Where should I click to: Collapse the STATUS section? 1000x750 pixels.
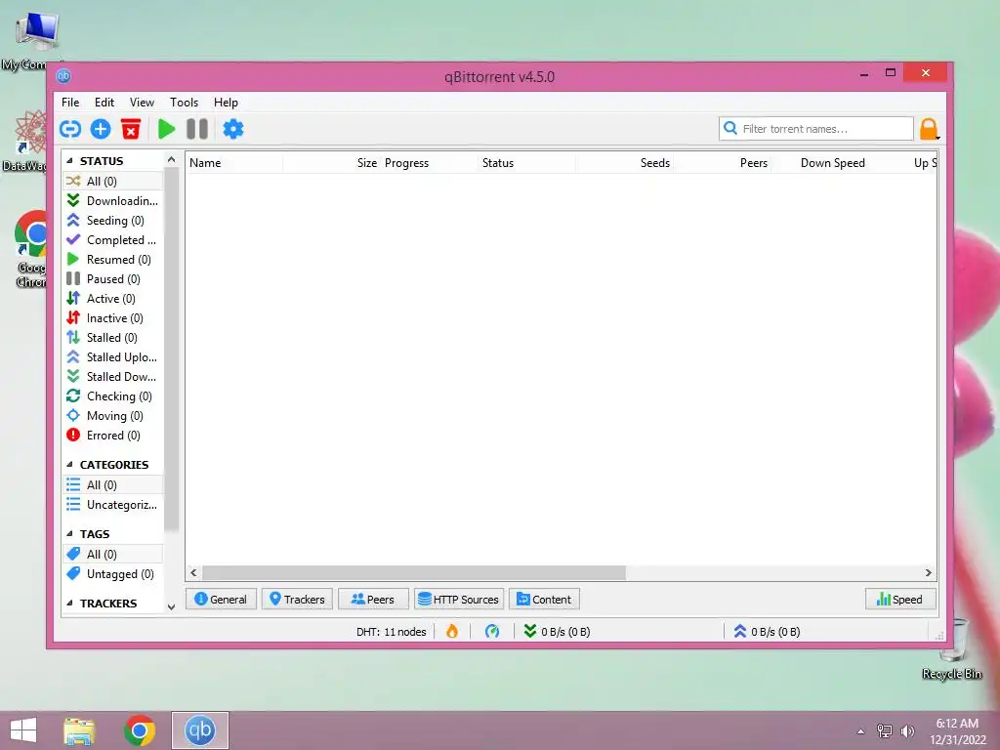coord(69,161)
